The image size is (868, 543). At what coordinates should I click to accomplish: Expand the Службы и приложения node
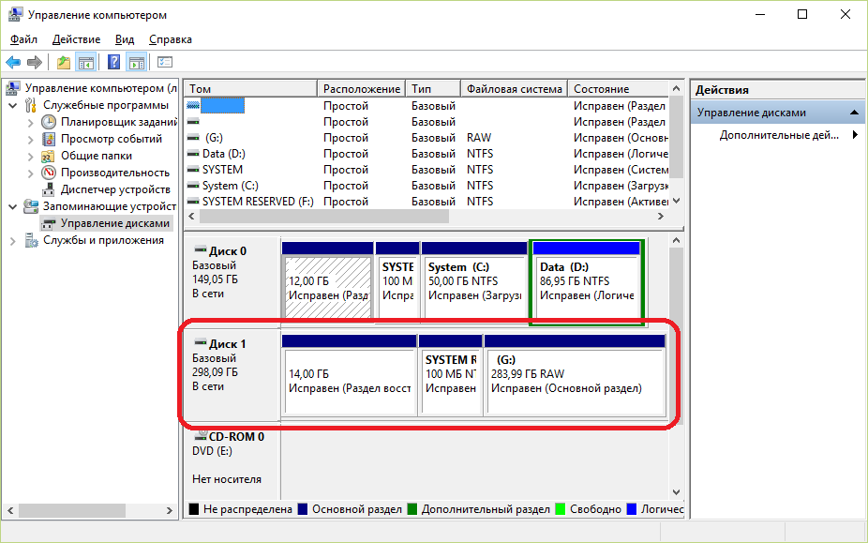(x=12, y=240)
